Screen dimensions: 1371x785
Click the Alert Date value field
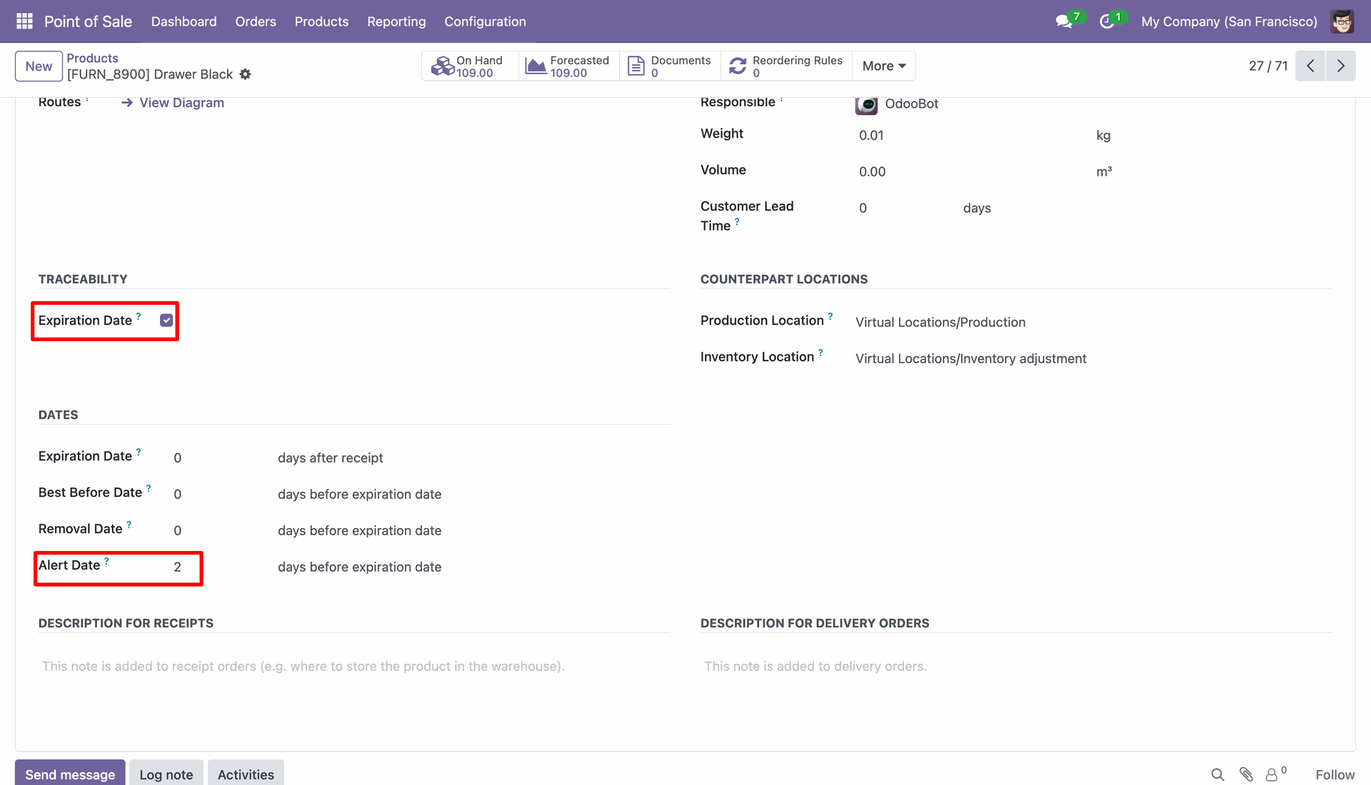click(178, 567)
